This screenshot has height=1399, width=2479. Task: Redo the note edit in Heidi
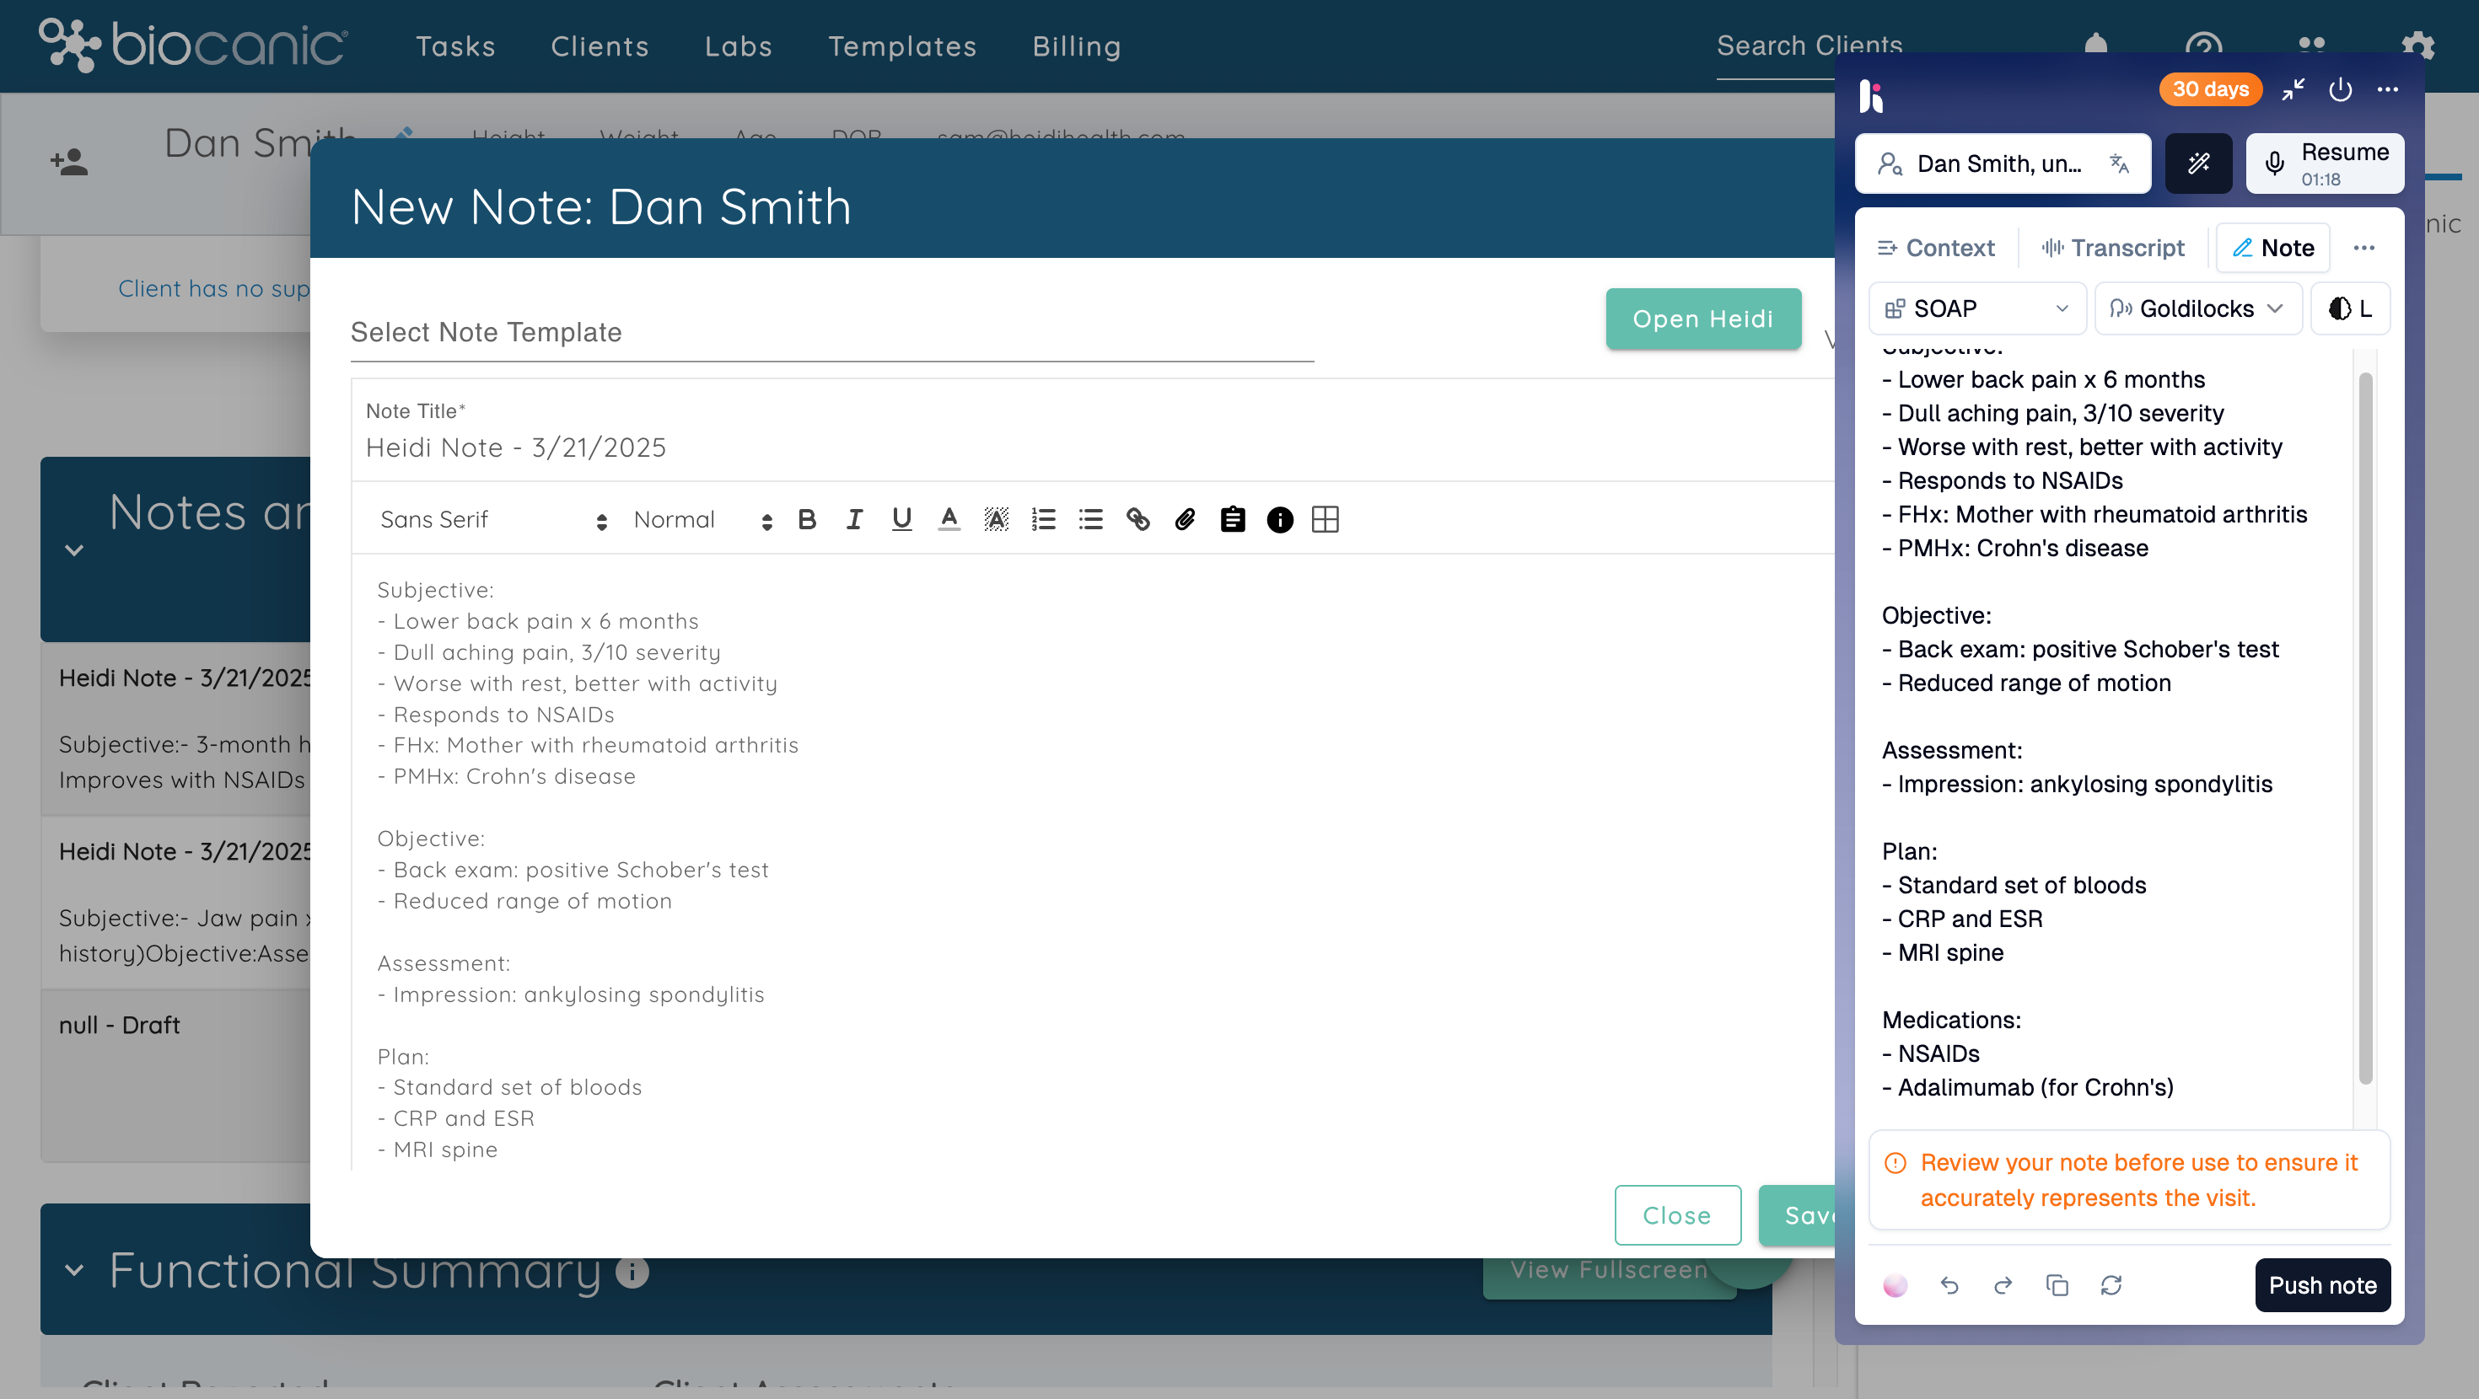tap(2003, 1284)
